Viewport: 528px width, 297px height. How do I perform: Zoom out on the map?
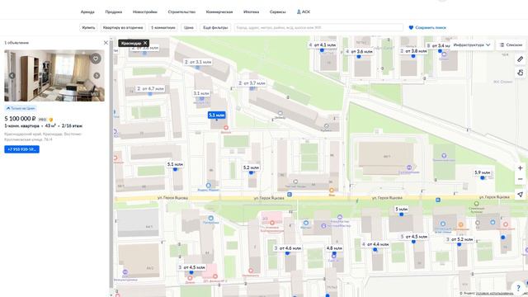click(521, 179)
